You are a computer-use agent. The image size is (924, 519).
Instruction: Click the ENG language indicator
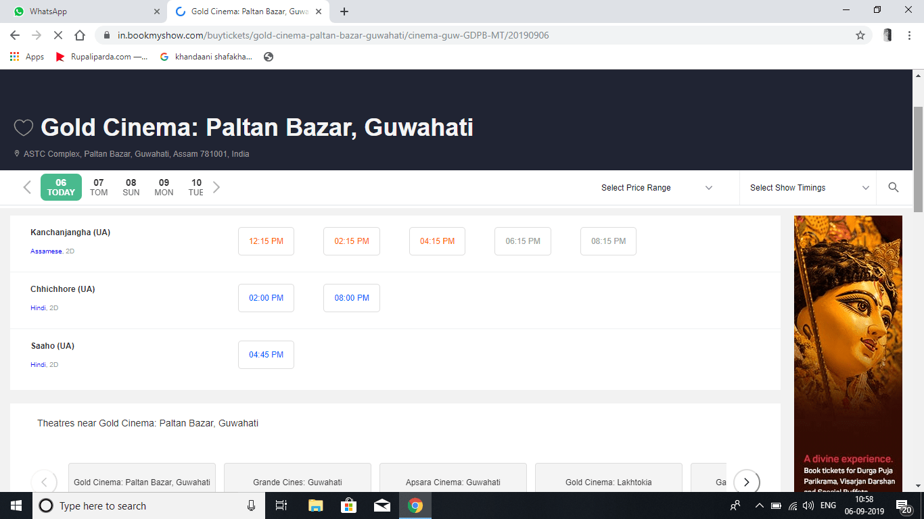pos(828,505)
